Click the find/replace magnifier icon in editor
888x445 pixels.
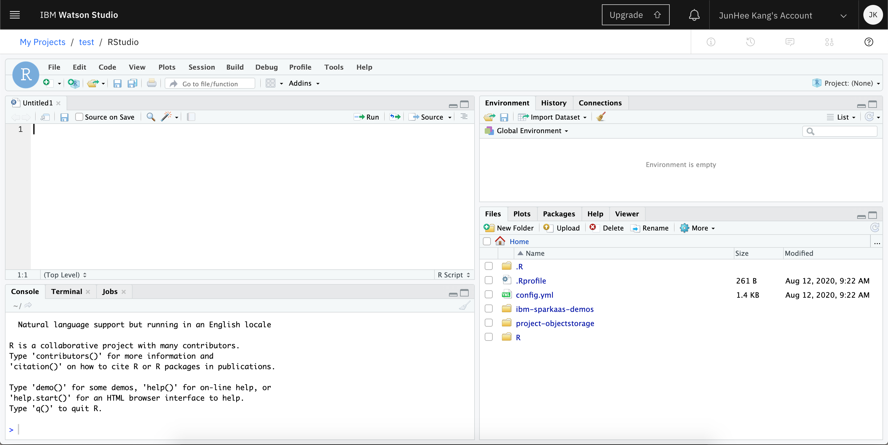click(x=151, y=117)
